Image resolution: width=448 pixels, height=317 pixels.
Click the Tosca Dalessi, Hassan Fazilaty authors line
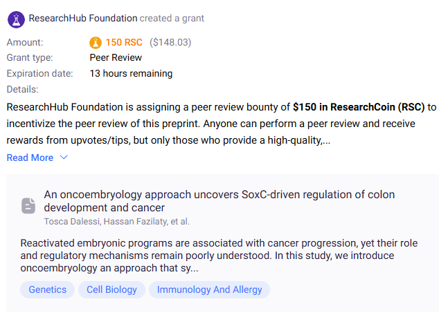pos(116,222)
